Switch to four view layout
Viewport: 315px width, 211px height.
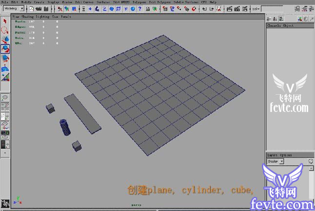pos(5,107)
